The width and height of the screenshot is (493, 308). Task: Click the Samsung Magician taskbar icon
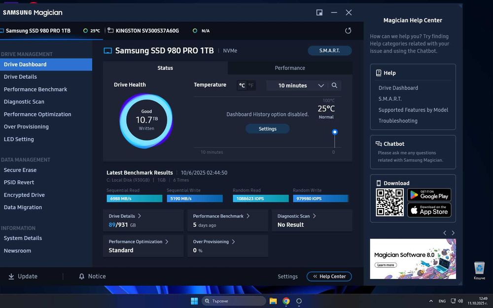click(x=299, y=301)
